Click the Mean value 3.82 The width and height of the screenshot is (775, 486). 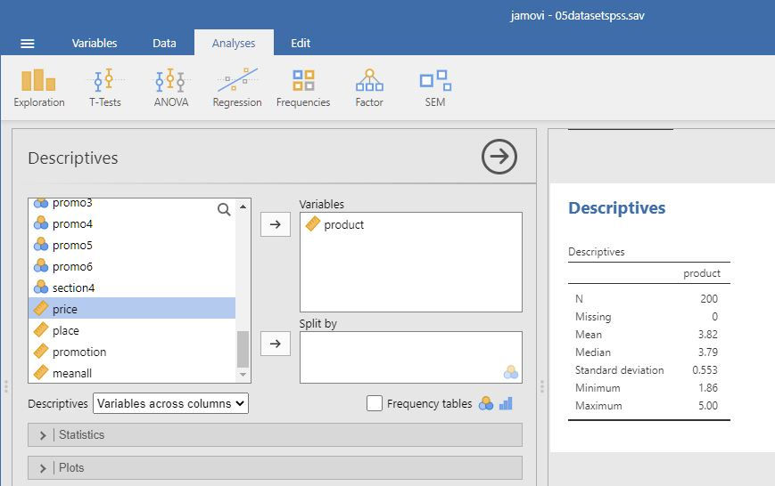(707, 334)
